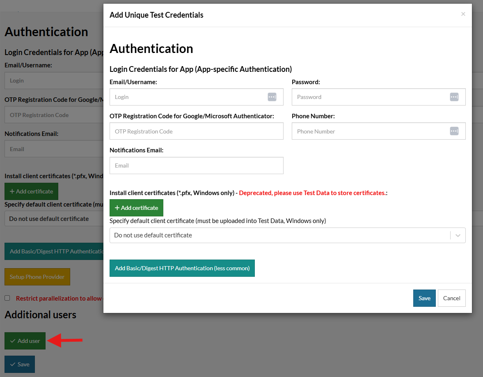
Task: Click the Add user button
Action: (25, 341)
